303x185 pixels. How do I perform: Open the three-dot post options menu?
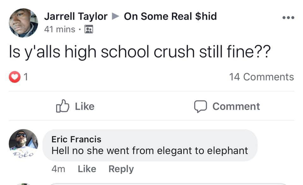(288, 17)
